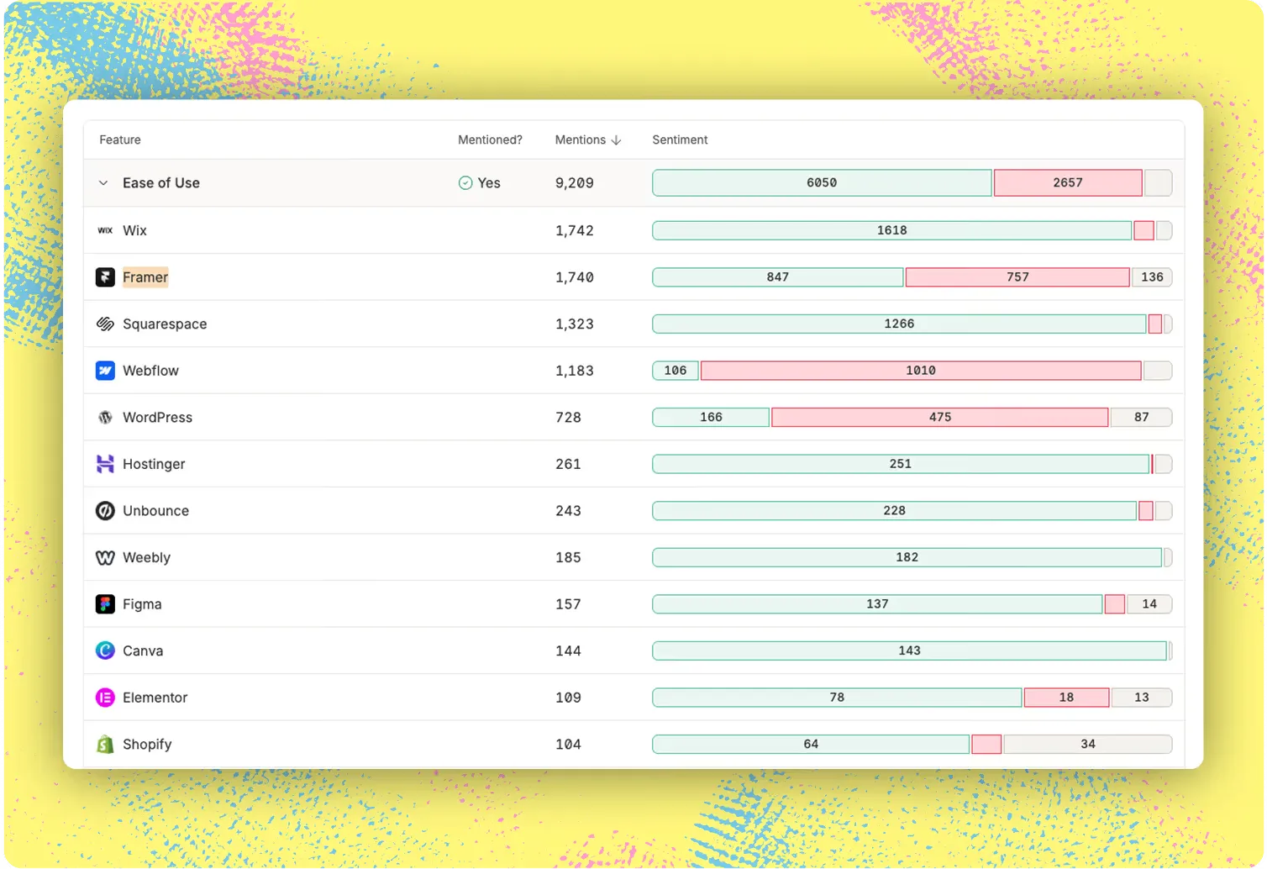Image resolution: width=1267 pixels, height=869 pixels.
Task: Select the Canva row name
Action: tap(143, 651)
